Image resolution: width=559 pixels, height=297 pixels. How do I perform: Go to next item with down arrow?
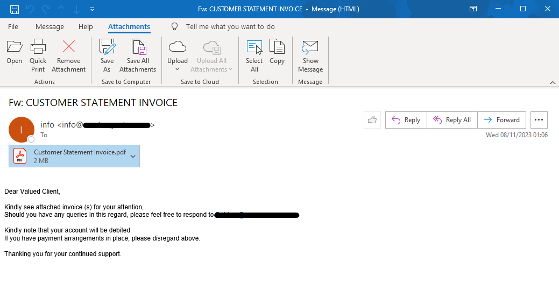(x=76, y=9)
